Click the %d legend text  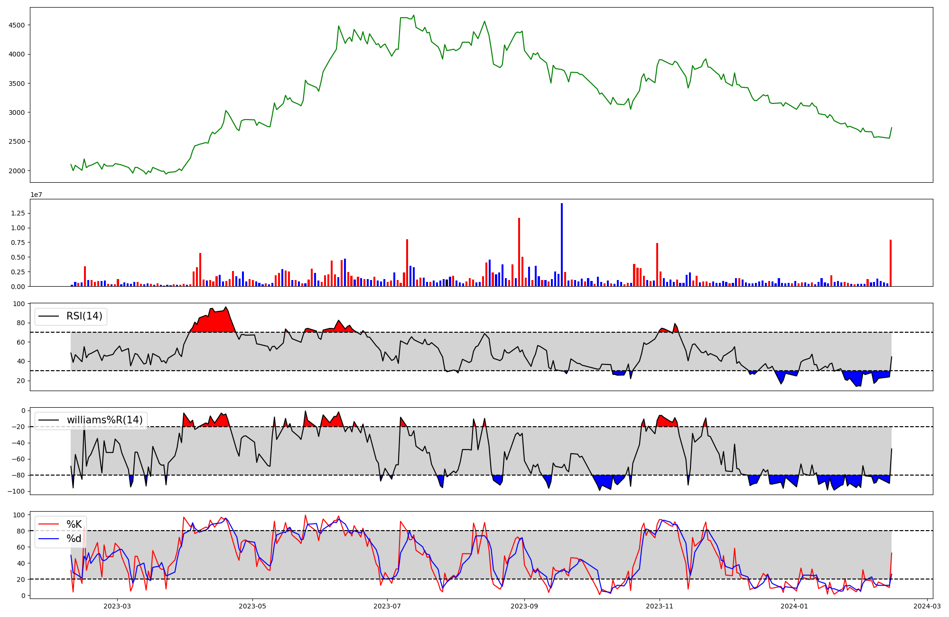click(74, 539)
